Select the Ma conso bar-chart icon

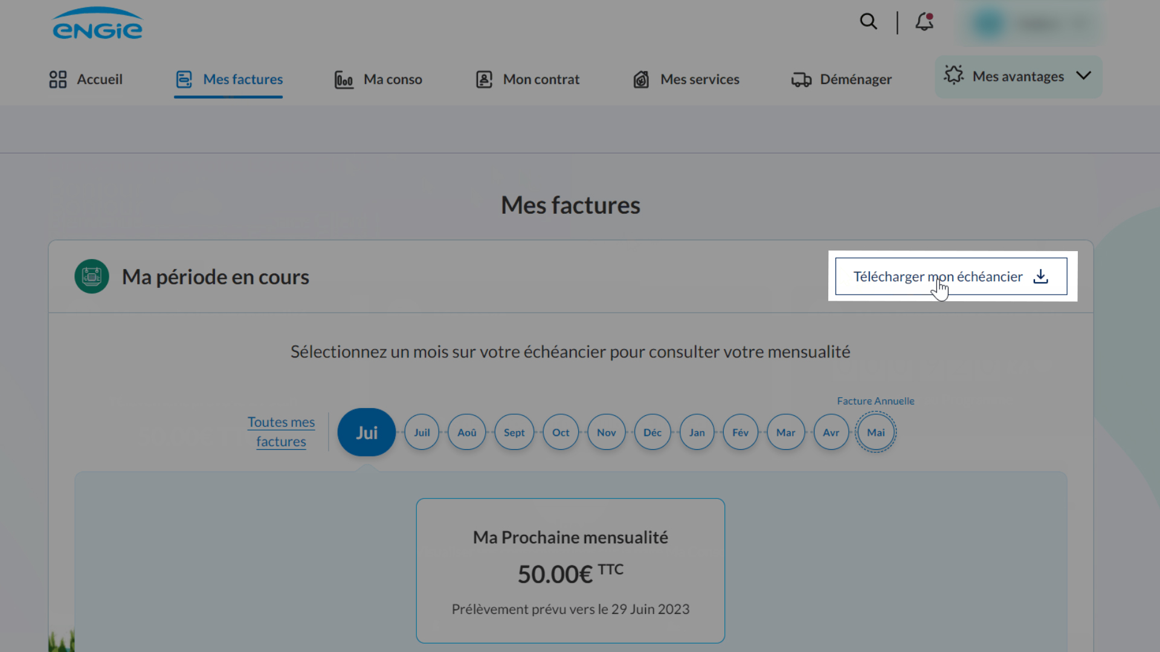[x=344, y=79]
